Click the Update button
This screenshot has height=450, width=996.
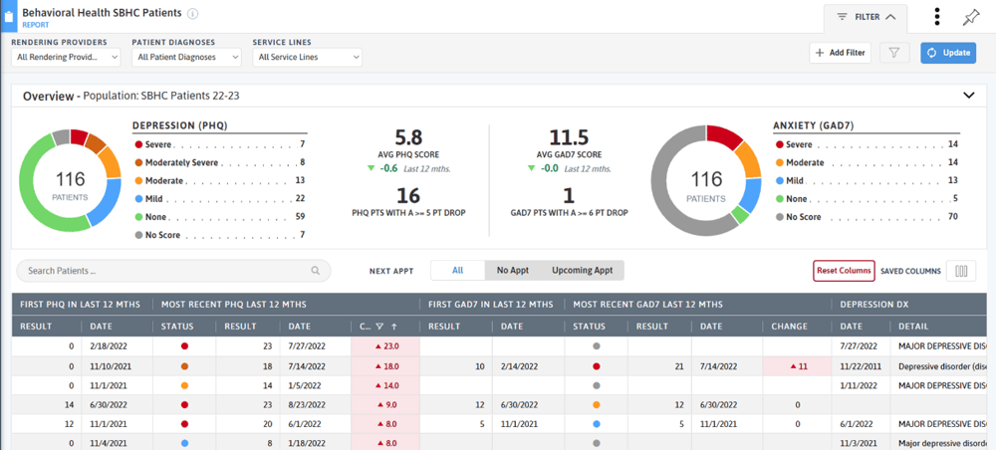pos(948,53)
